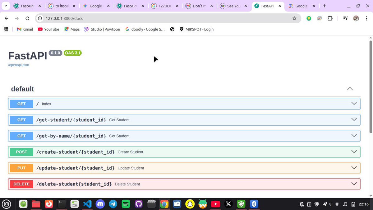Expand the GET /get-student/{student_id} endpoint

(x=184, y=120)
